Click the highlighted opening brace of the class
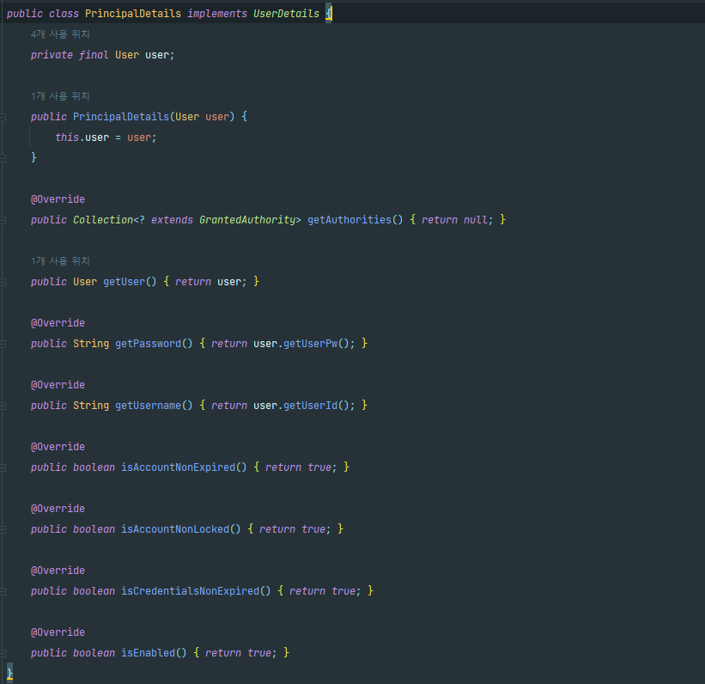 (x=329, y=14)
